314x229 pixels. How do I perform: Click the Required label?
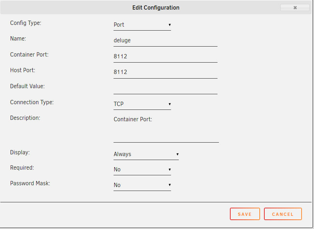[22, 168]
